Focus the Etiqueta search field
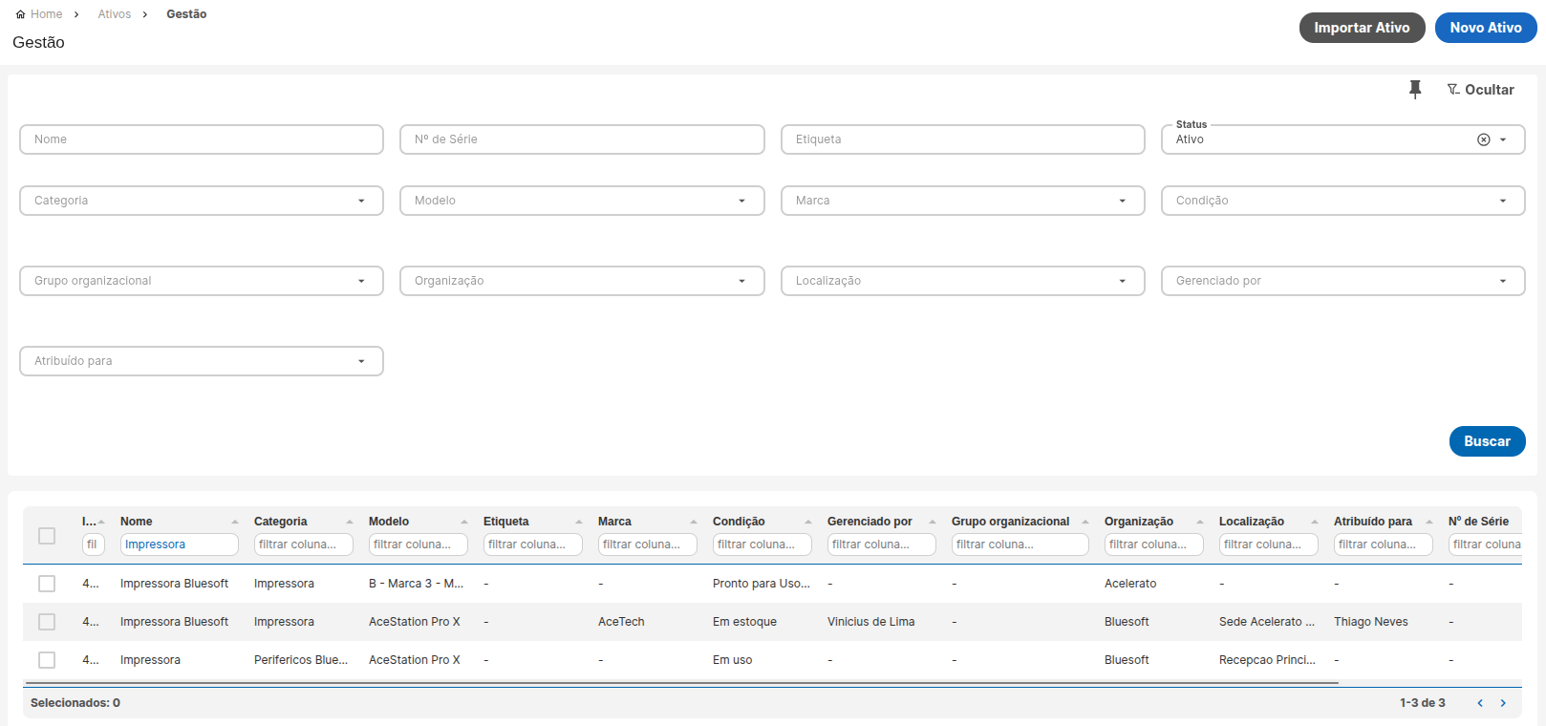 (963, 139)
